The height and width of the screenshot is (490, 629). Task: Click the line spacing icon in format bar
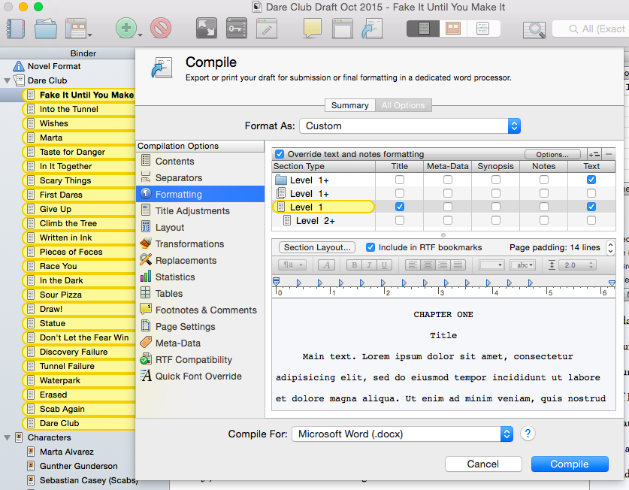(552, 265)
